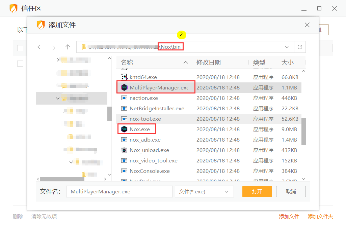Click the kntd64.exe file icon

click(124, 77)
